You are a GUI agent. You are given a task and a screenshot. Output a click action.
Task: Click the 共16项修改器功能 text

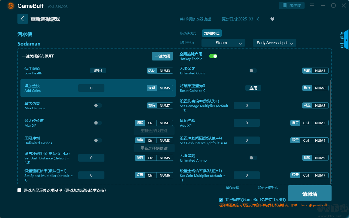(195, 19)
